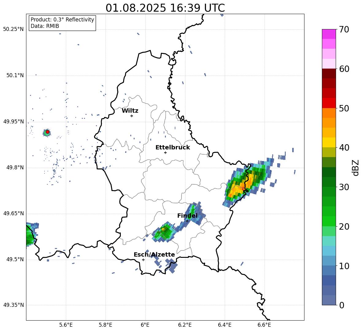Click the 6°E longitude label

pos(145,325)
